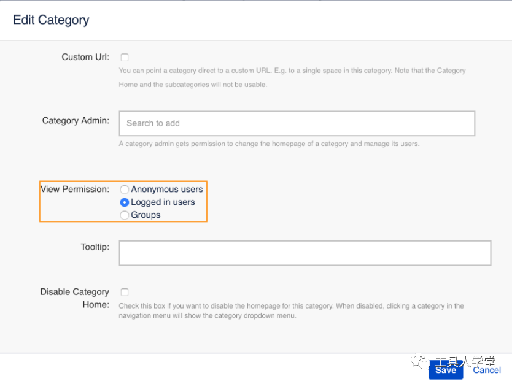Save the category changes
The image size is (512, 384).
[x=446, y=370]
